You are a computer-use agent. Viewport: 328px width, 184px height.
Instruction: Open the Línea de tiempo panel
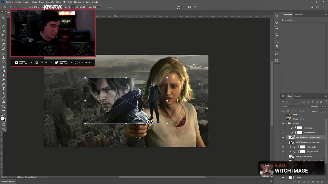tap(8, 181)
